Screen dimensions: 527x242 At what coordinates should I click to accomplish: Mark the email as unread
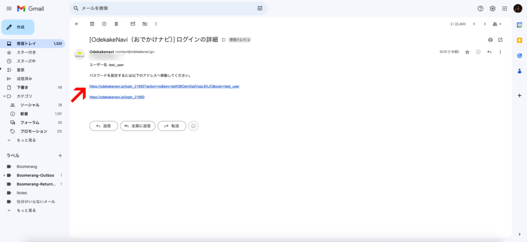(132, 24)
